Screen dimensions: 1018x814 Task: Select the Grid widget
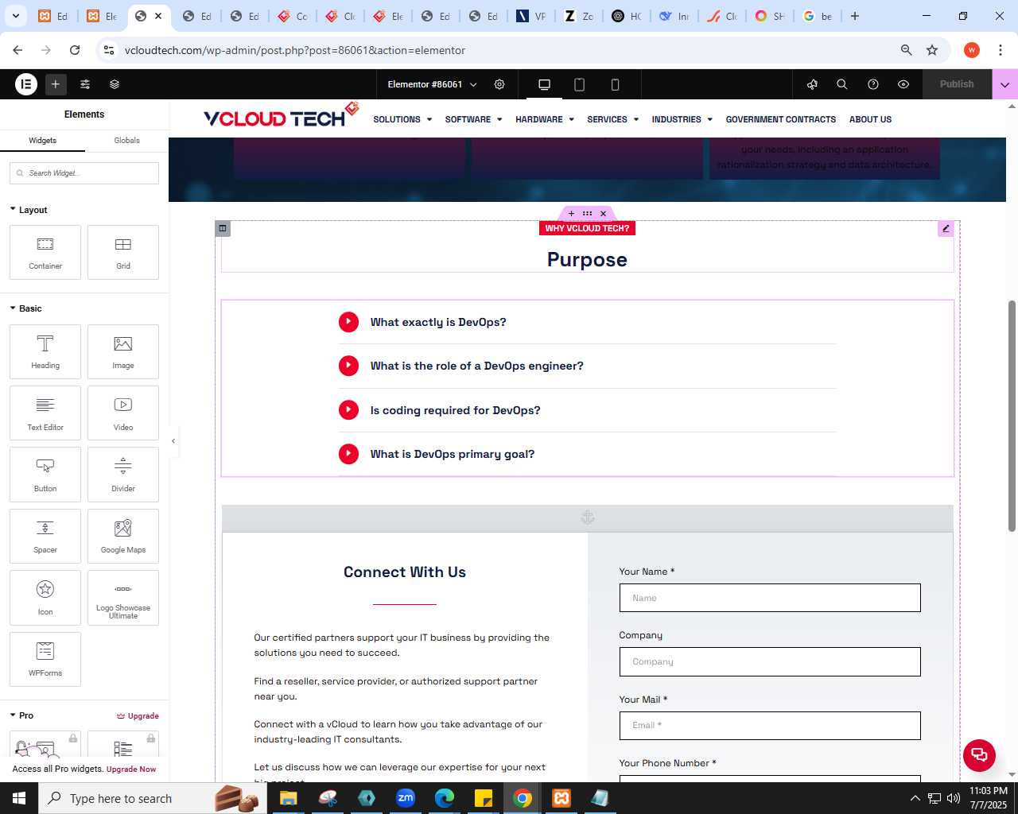click(123, 252)
